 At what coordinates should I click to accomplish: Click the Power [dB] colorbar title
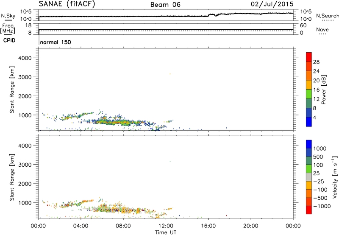(323, 90)
